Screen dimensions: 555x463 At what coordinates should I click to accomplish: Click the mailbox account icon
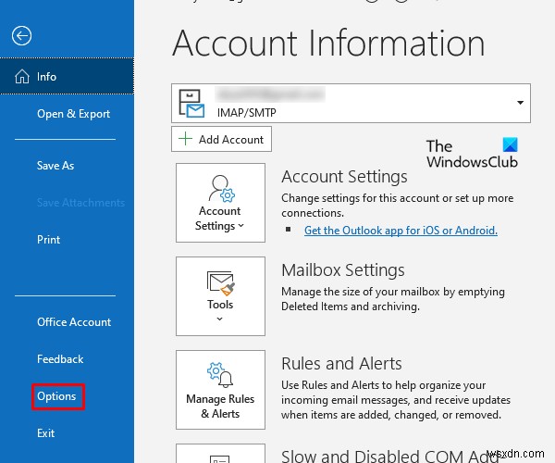(x=191, y=103)
